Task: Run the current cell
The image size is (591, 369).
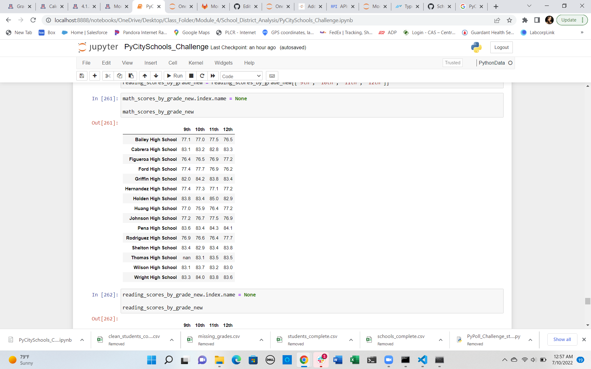Action: point(174,76)
